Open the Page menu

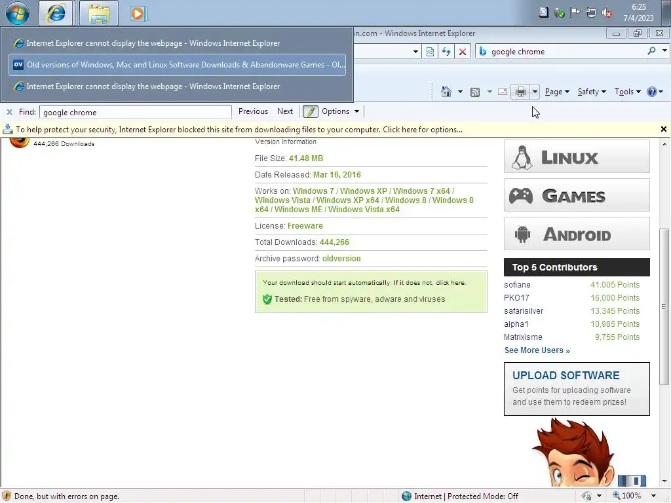(x=557, y=92)
